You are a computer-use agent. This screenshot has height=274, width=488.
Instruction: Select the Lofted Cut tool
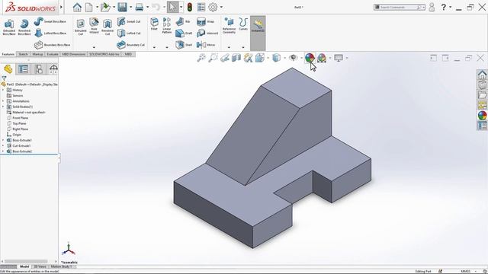click(x=129, y=33)
